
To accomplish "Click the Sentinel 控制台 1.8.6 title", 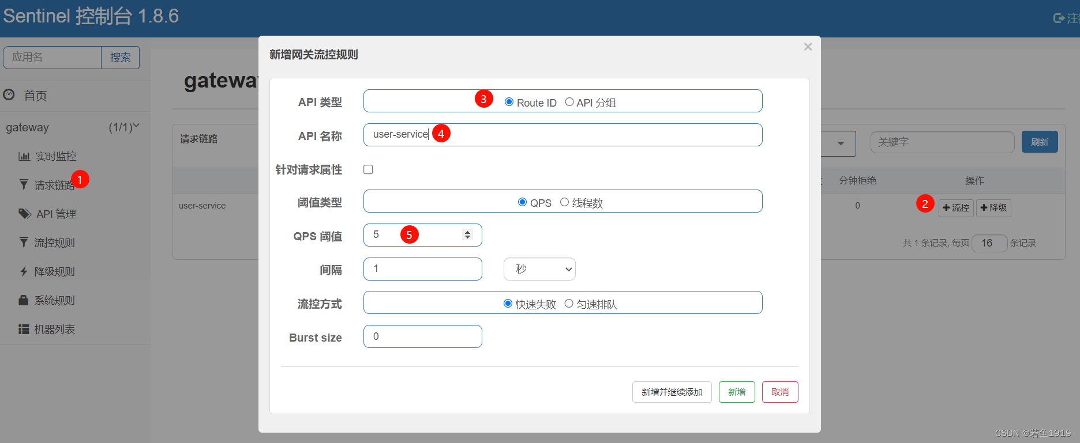I will tap(91, 16).
